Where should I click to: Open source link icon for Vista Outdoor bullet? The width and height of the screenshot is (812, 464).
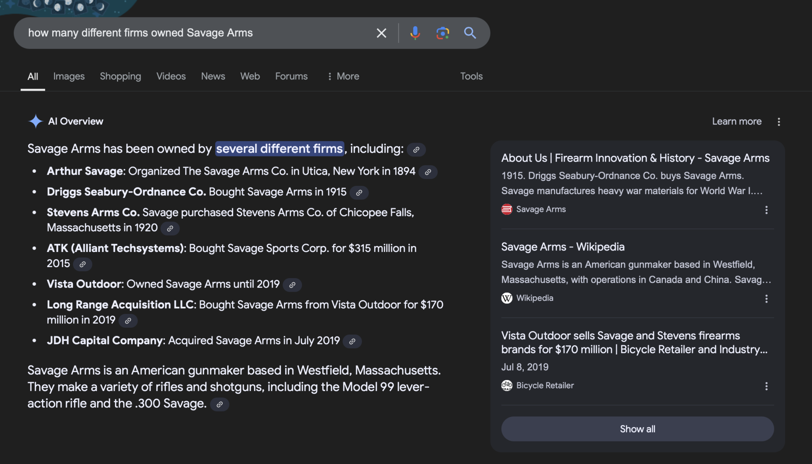(292, 285)
